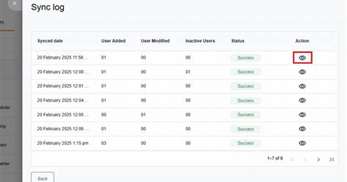Click the Back button
This screenshot has height=182, width=347.
tap(42, 178)
